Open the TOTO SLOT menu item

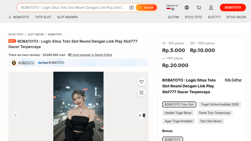click(43, 17)
